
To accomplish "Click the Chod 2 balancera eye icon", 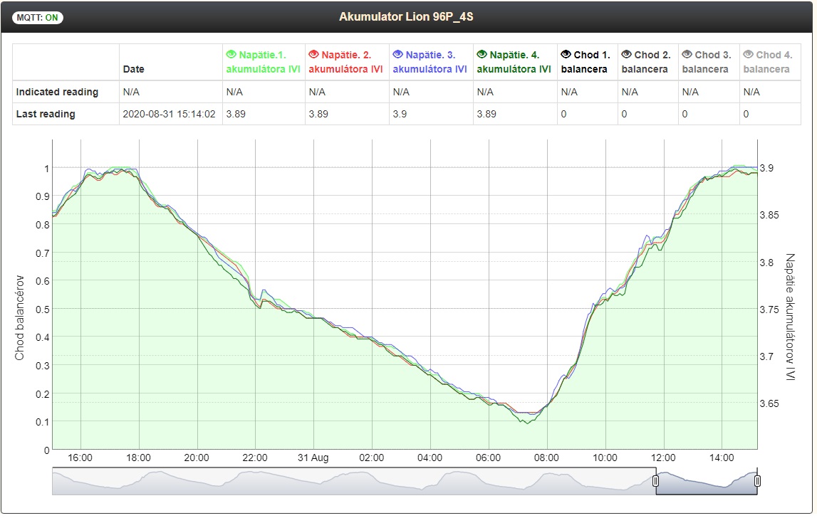I will pos(626,55).
